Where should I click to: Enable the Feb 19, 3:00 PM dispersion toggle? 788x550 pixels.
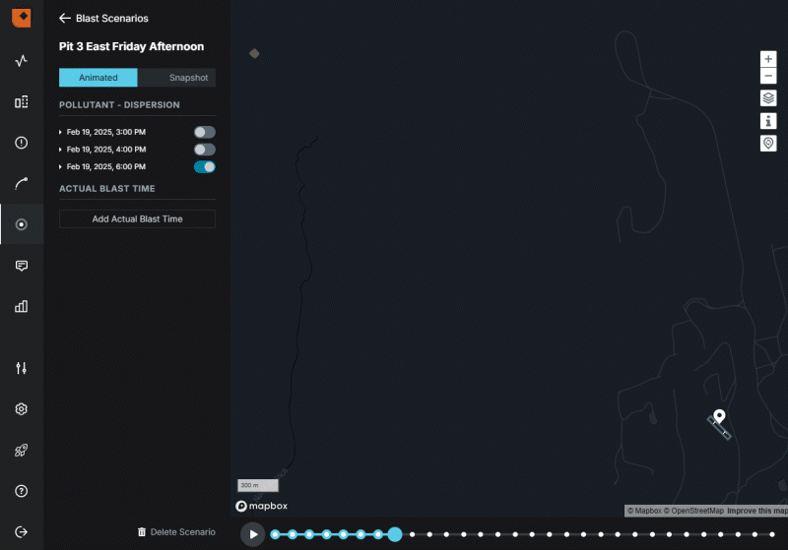[204, 132]
